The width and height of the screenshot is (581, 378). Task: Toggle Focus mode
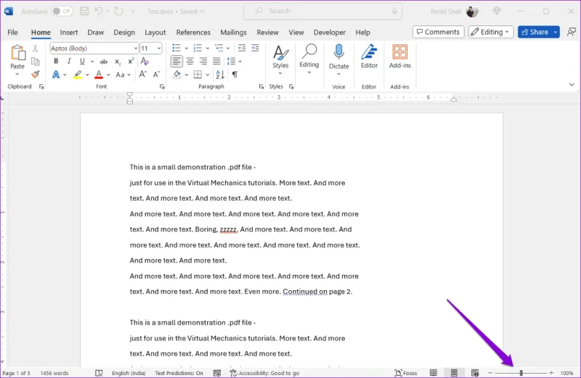tap(406, 373)
